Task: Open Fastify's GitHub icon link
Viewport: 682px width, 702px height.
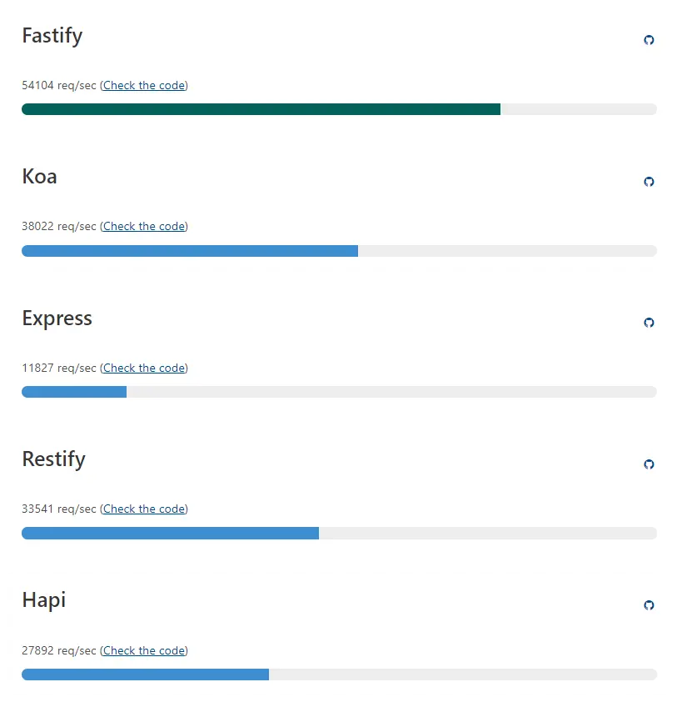Action: [x=649, y=40]
